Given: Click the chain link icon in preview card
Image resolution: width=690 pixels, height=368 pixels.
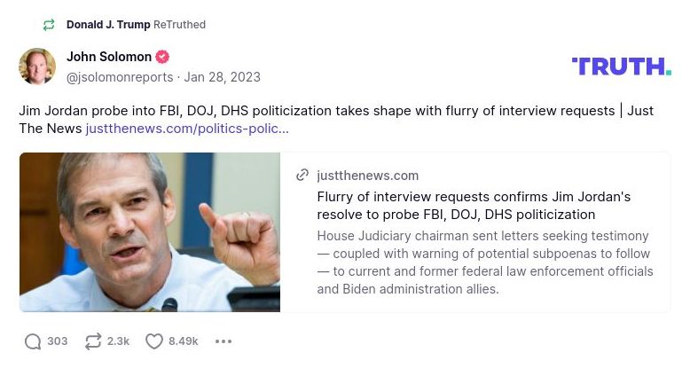Looking at the screenshot, I should (x=303, y=176).
